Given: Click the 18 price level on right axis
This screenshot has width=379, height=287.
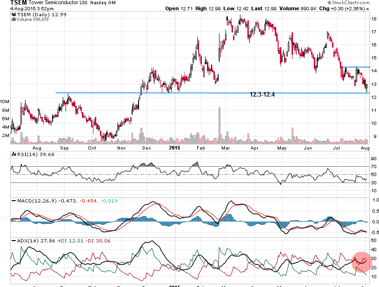Looking at the screenshot, I should [374, 19].
